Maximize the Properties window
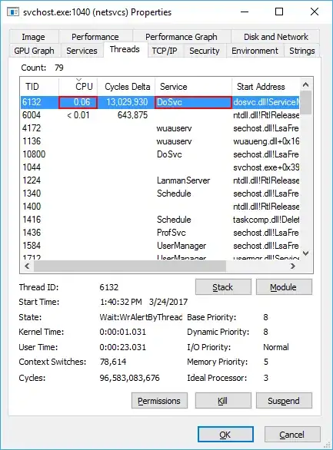Image resolution: width=333 pixels, height=450 pixels. click(279, 12)
